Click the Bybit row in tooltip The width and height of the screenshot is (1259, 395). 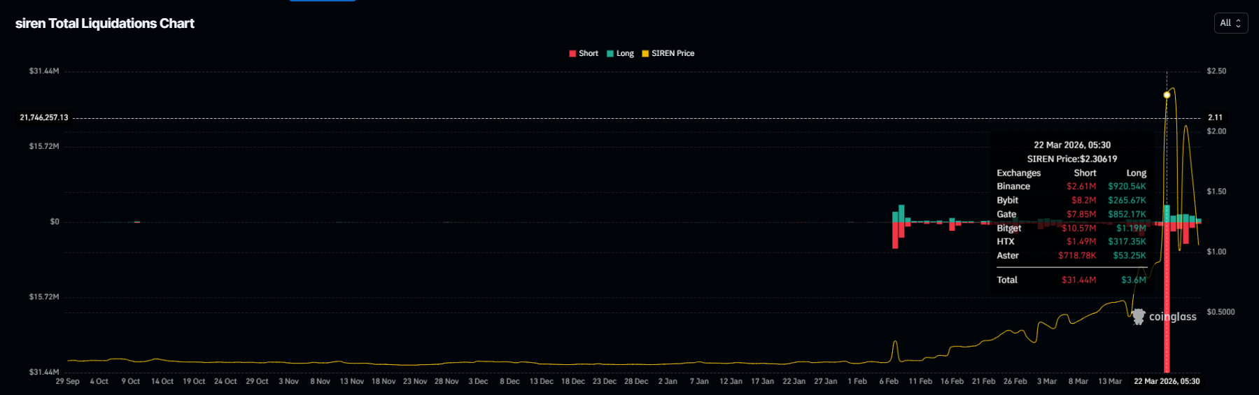click(1071, 200)
